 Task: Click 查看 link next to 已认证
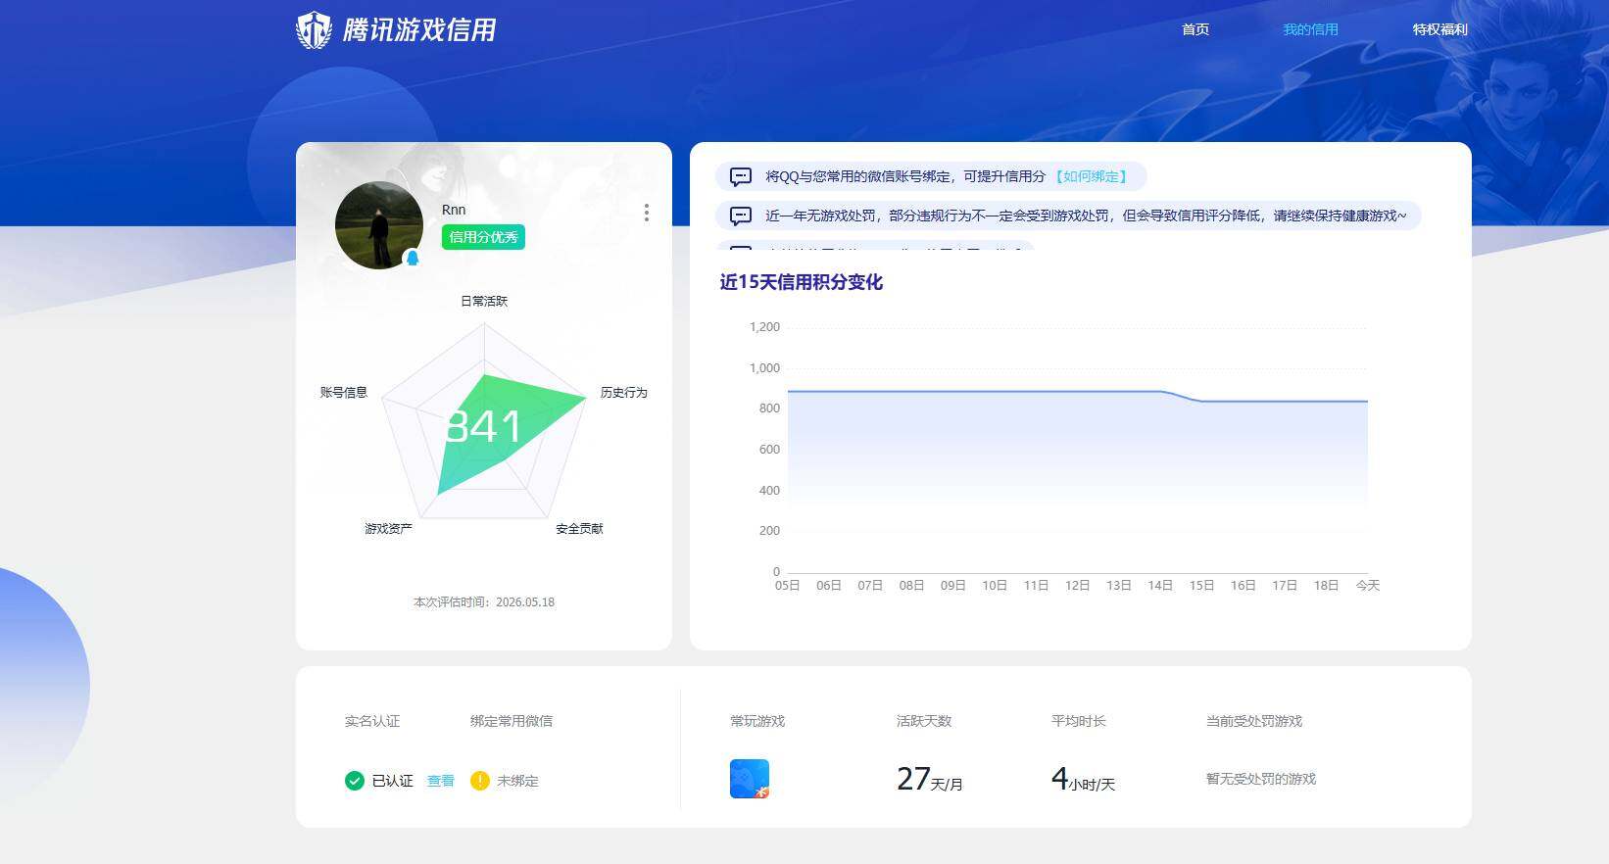tap(441, 781)
